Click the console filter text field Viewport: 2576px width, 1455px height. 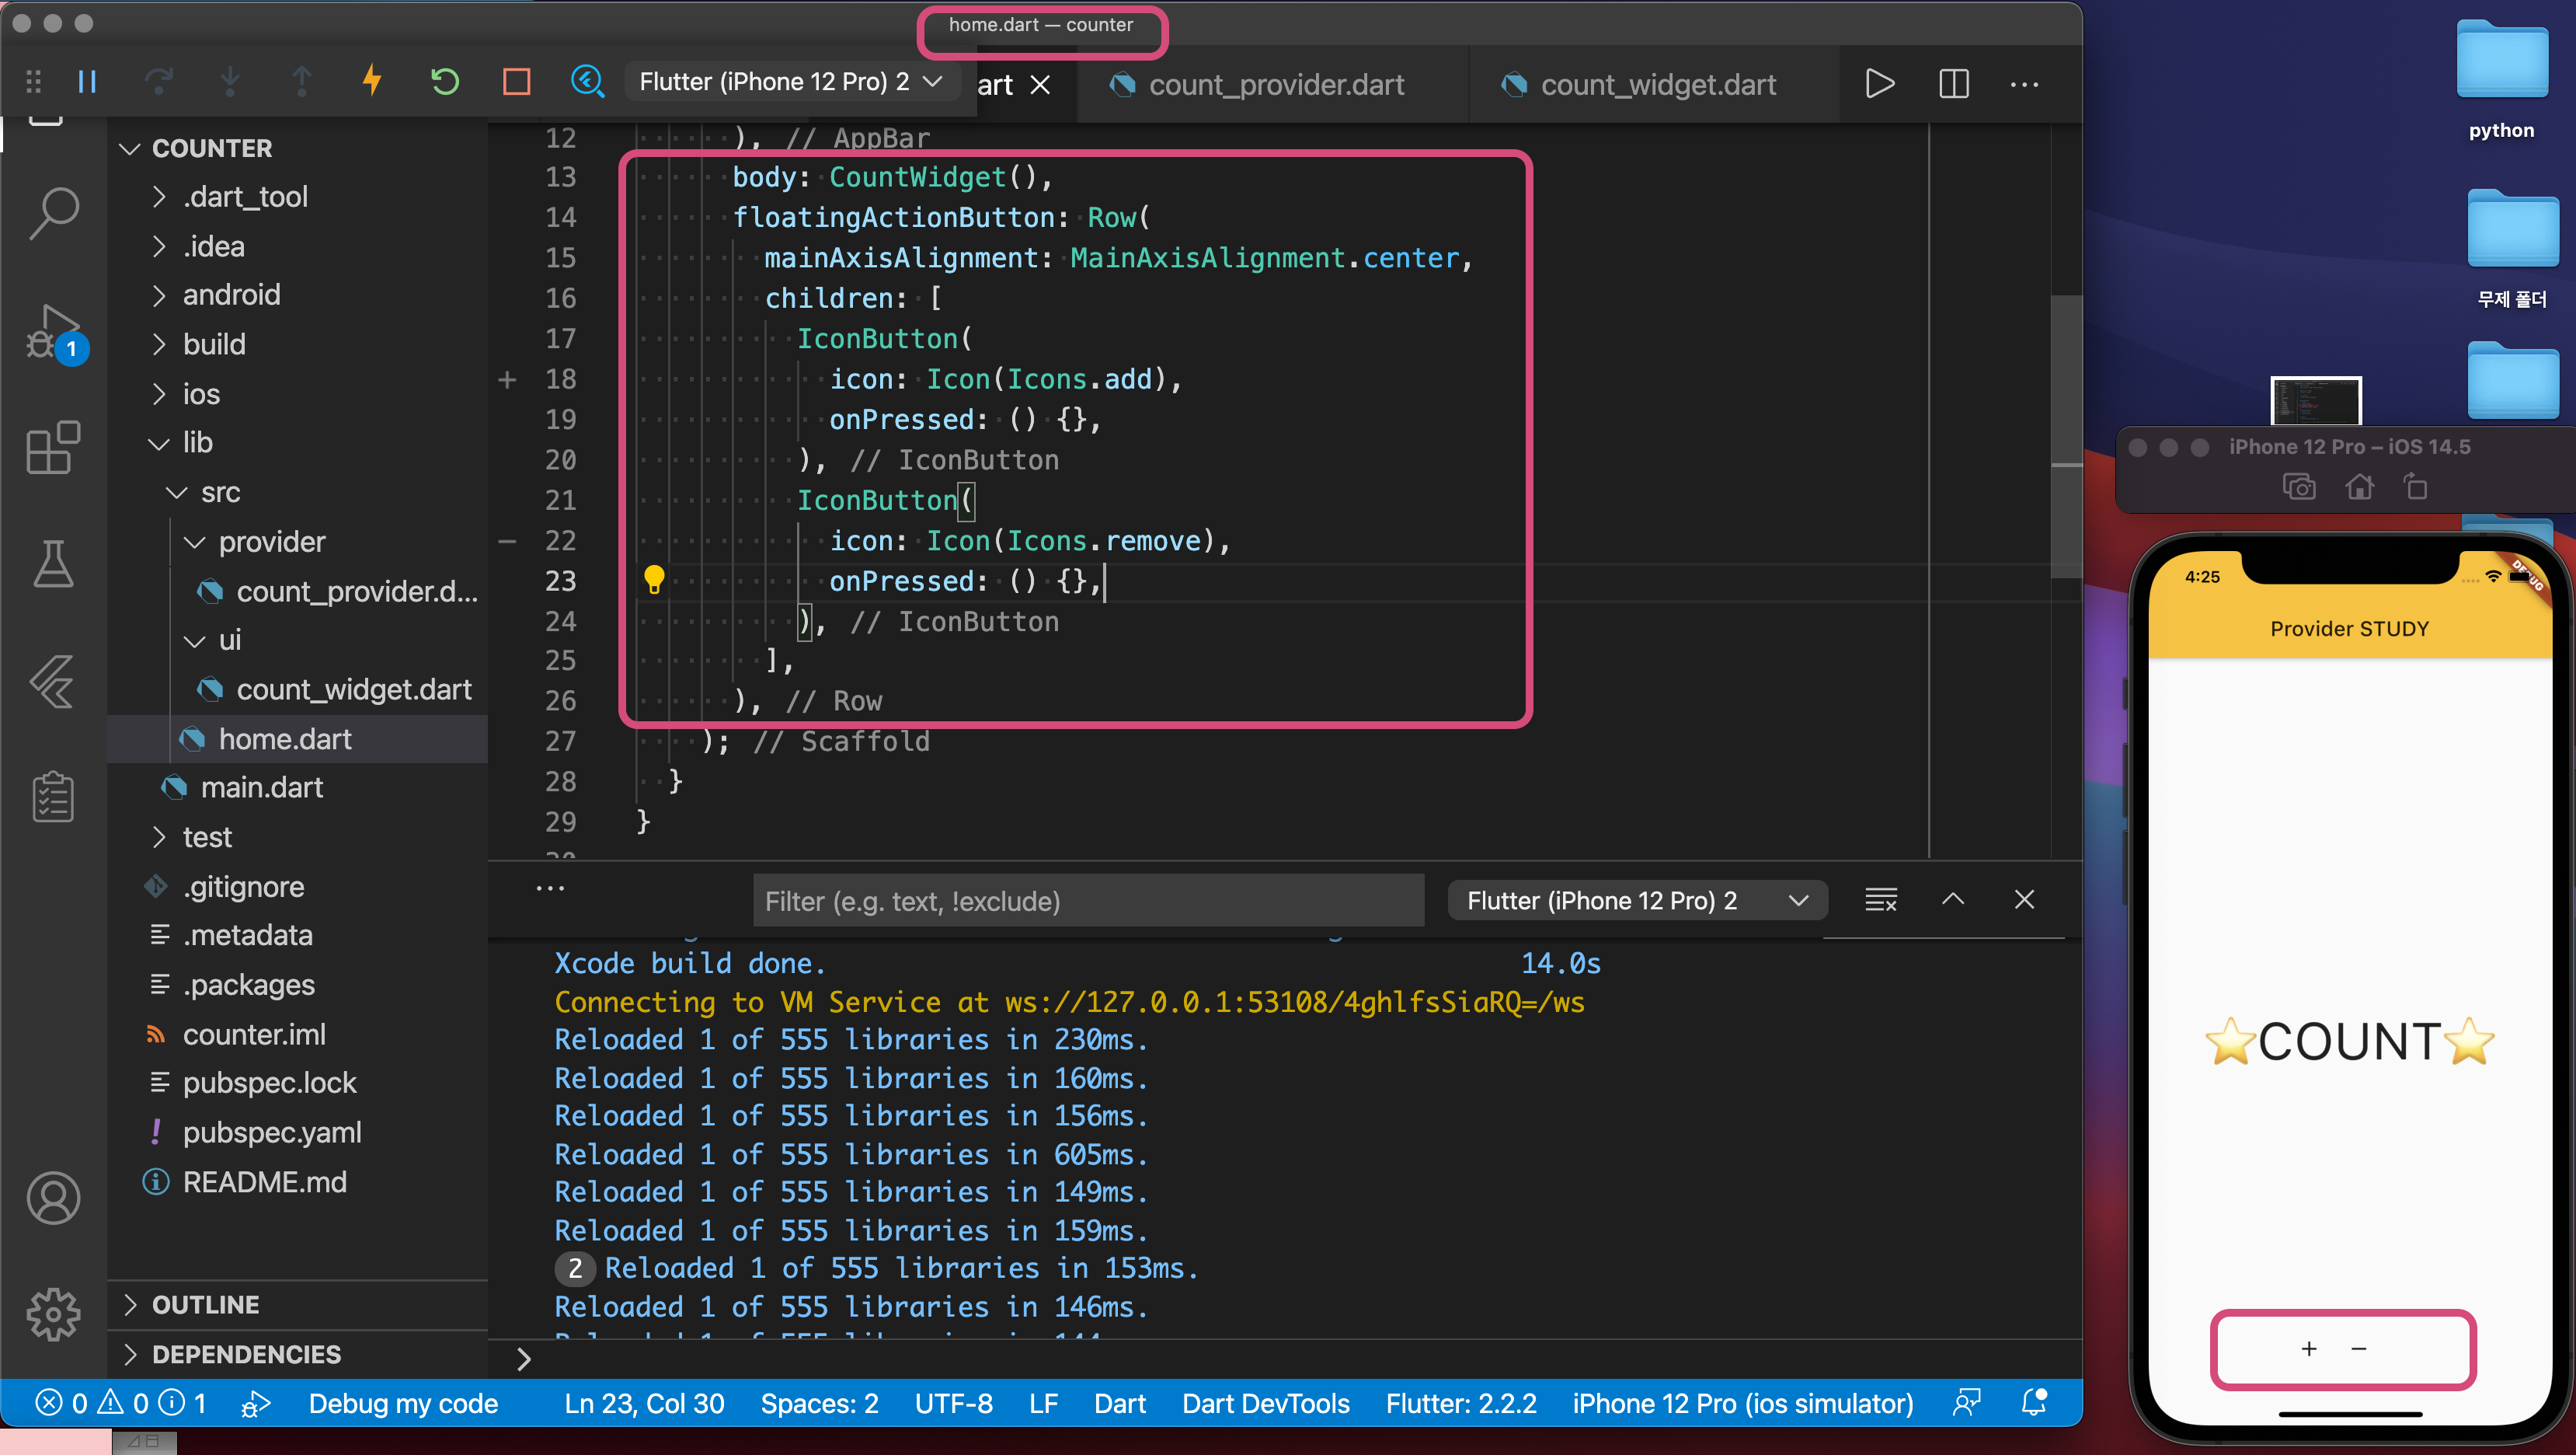[1087, 901]
